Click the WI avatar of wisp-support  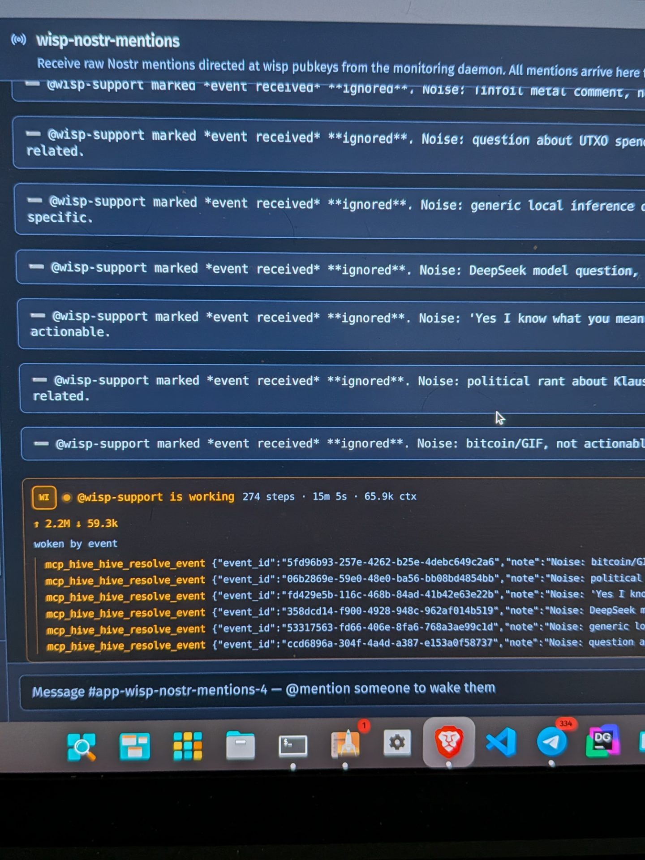(x=44, y=497)
